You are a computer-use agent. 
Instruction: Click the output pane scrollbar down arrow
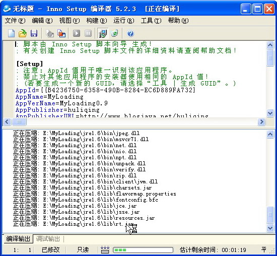270,228
